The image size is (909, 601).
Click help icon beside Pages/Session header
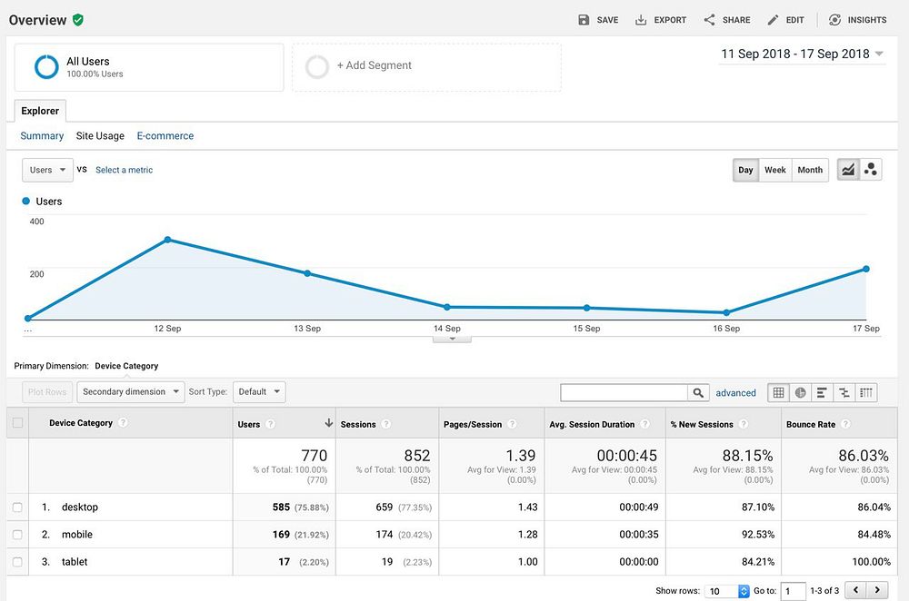point(512,424)
